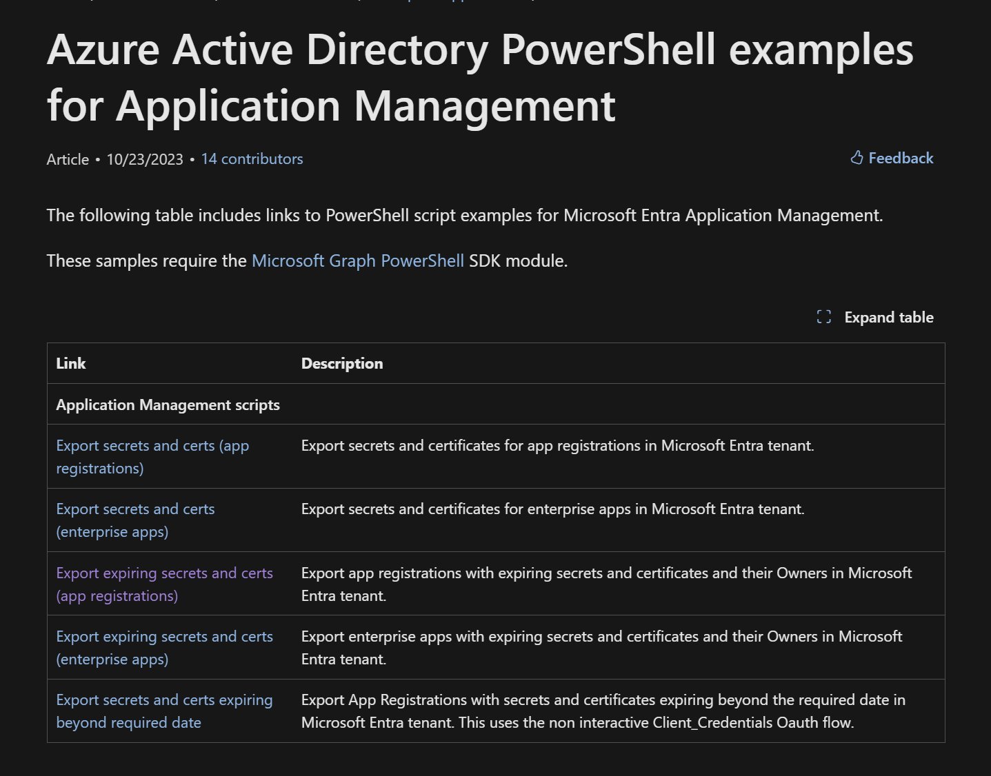991x776 pixels.
Task: Click the sentence 'The following table includes links'
Action: [x=465, y=215]
